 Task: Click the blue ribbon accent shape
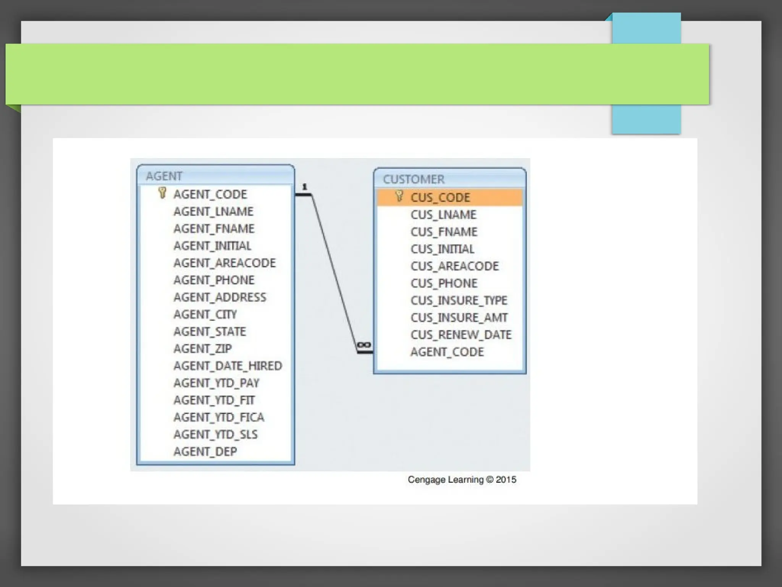646,118
